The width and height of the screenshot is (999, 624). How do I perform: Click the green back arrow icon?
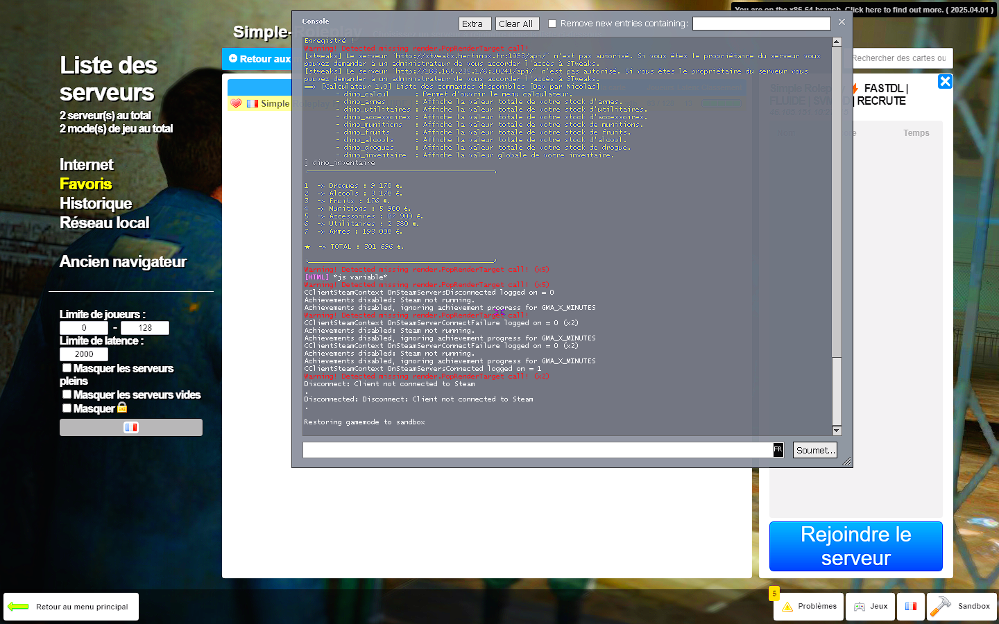click(x=18, y=607)
